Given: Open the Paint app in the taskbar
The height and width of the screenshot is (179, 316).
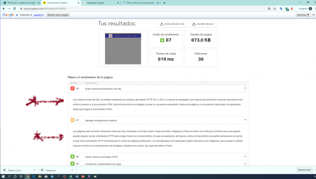Looking at the screenshot, I should [x=95, y=177].
